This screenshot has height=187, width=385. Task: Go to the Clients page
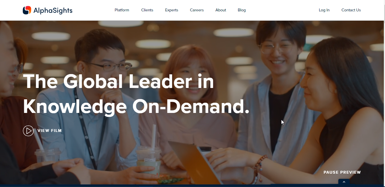pos(147,10)
